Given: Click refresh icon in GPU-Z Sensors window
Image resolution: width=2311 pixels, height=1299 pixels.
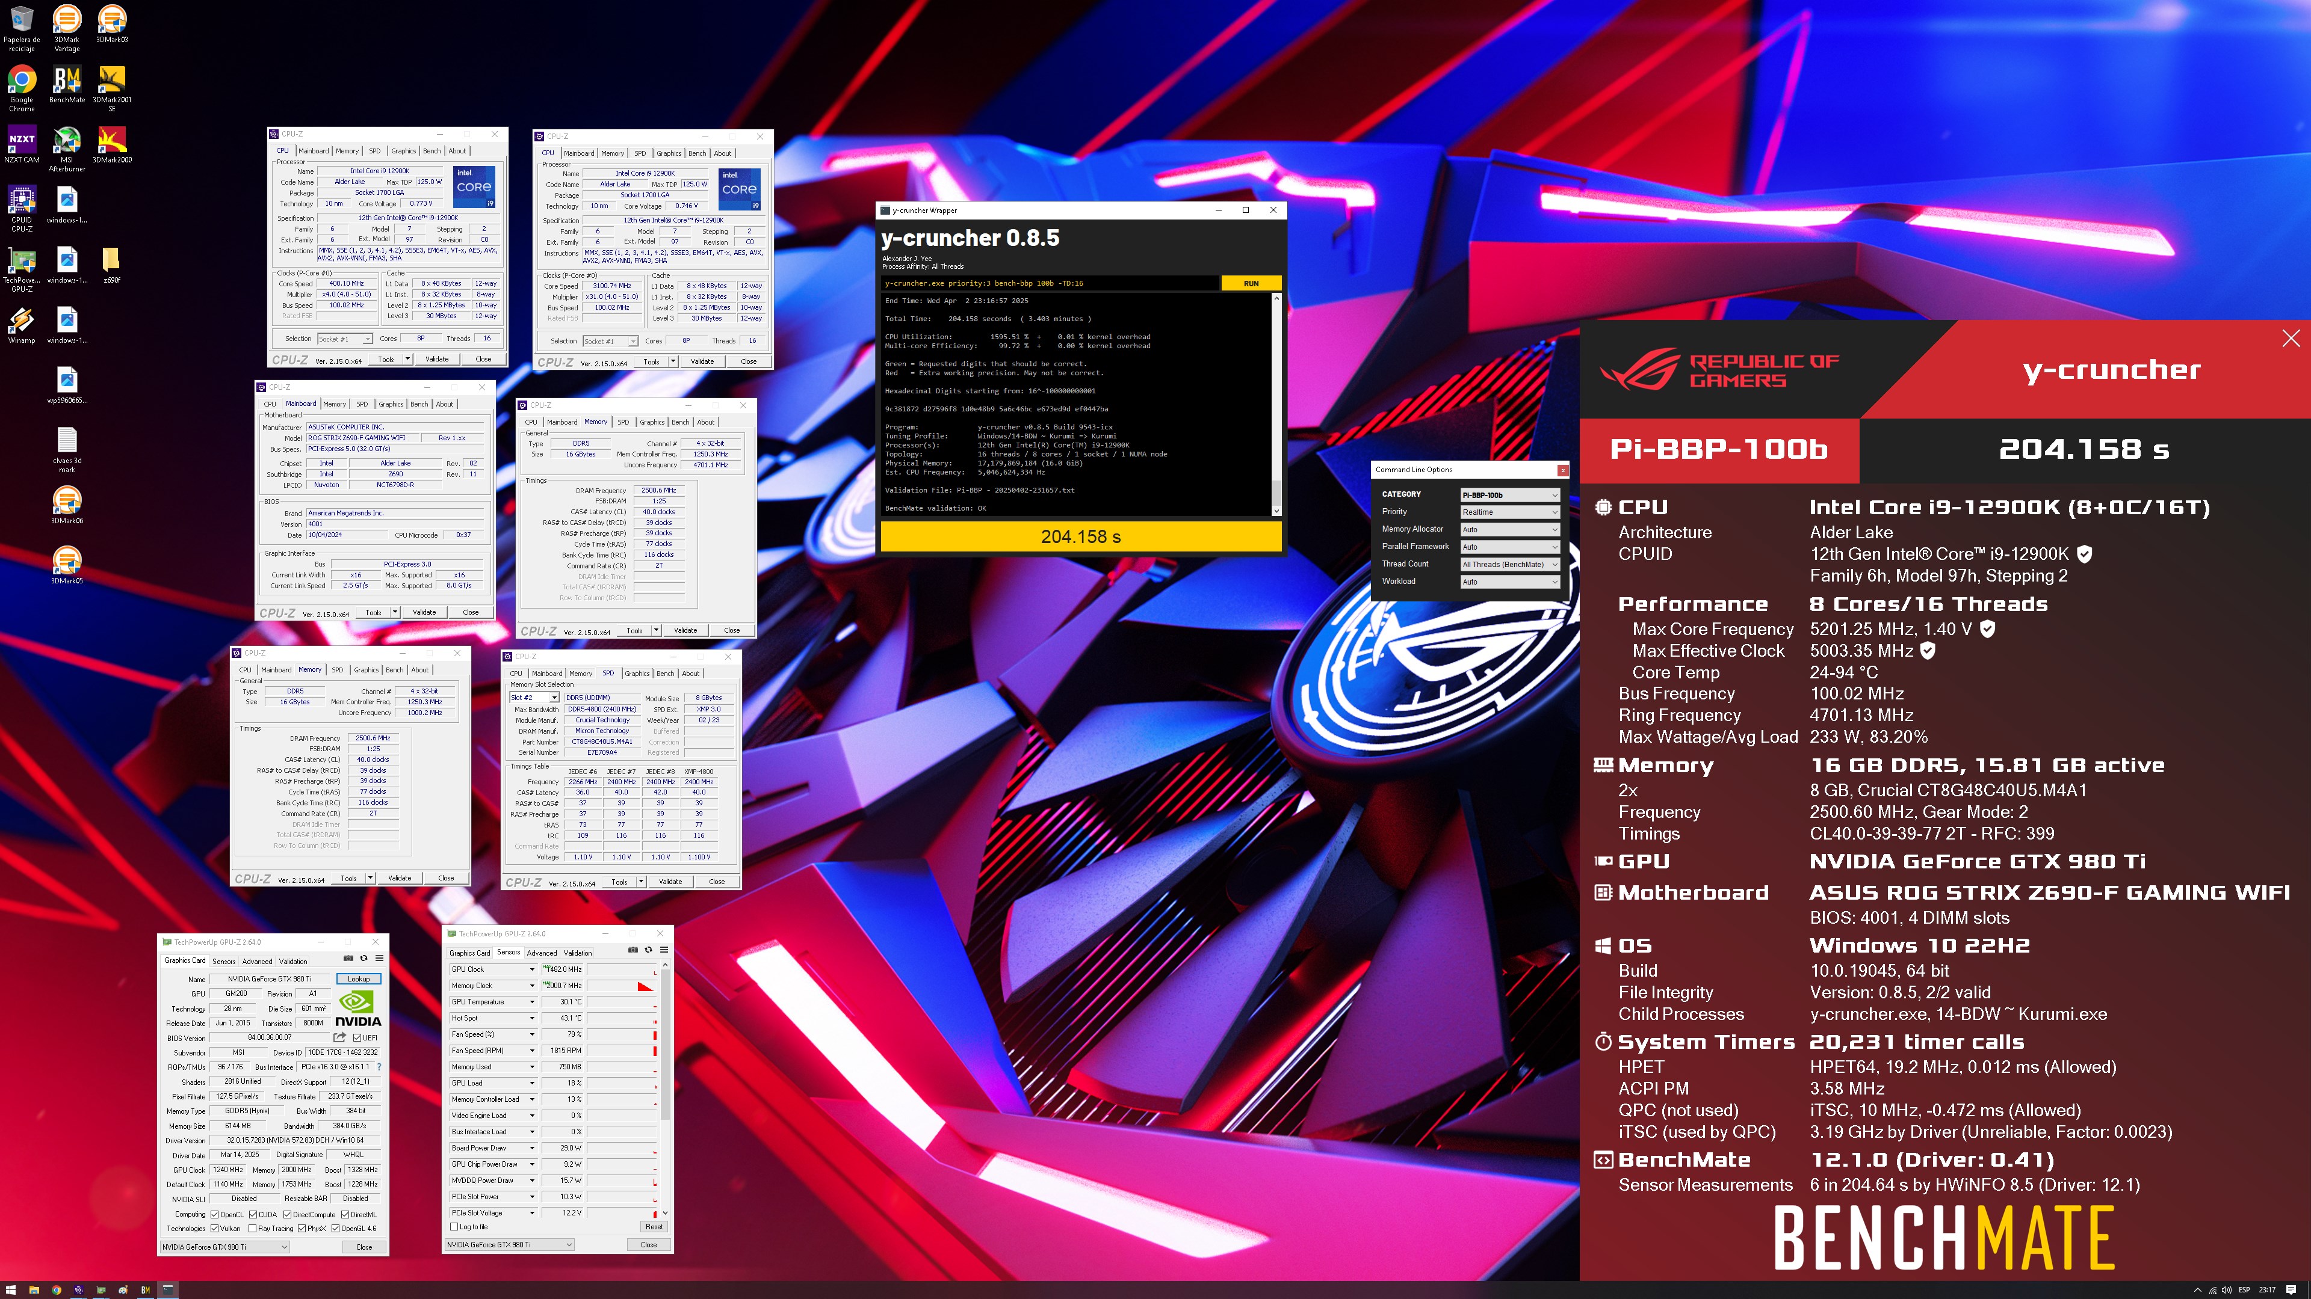Looking at the screenshot, I should click(649, 950).
